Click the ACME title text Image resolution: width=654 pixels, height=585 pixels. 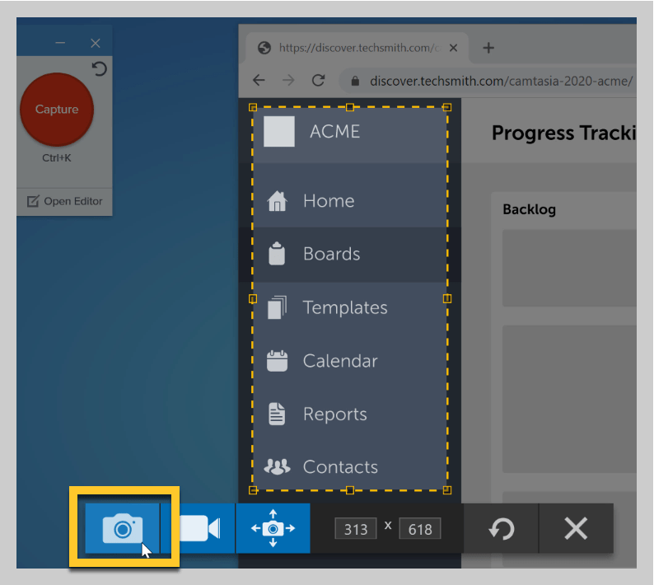tap(334, 132)
